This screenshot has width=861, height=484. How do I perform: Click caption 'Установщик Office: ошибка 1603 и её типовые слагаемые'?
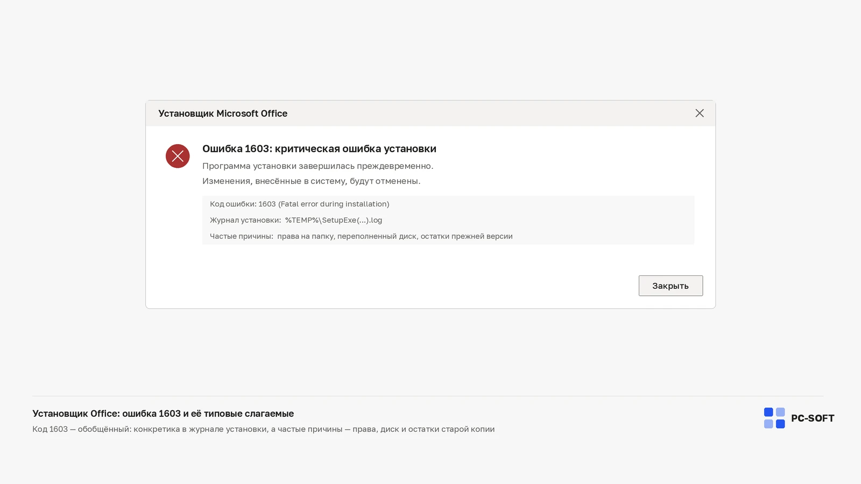coord(163,414)
